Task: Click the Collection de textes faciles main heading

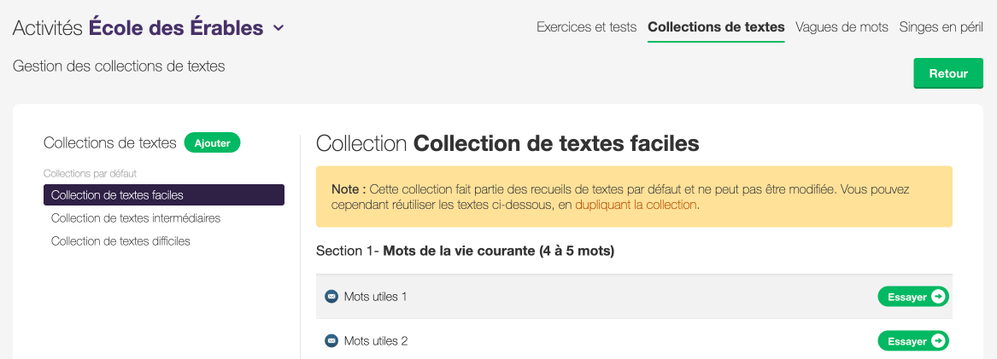Action: click(x=507, y=143)
